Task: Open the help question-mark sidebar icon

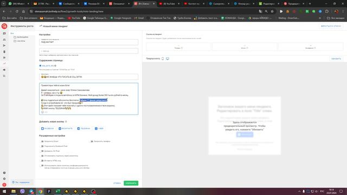Action: [x=4, y=173]
